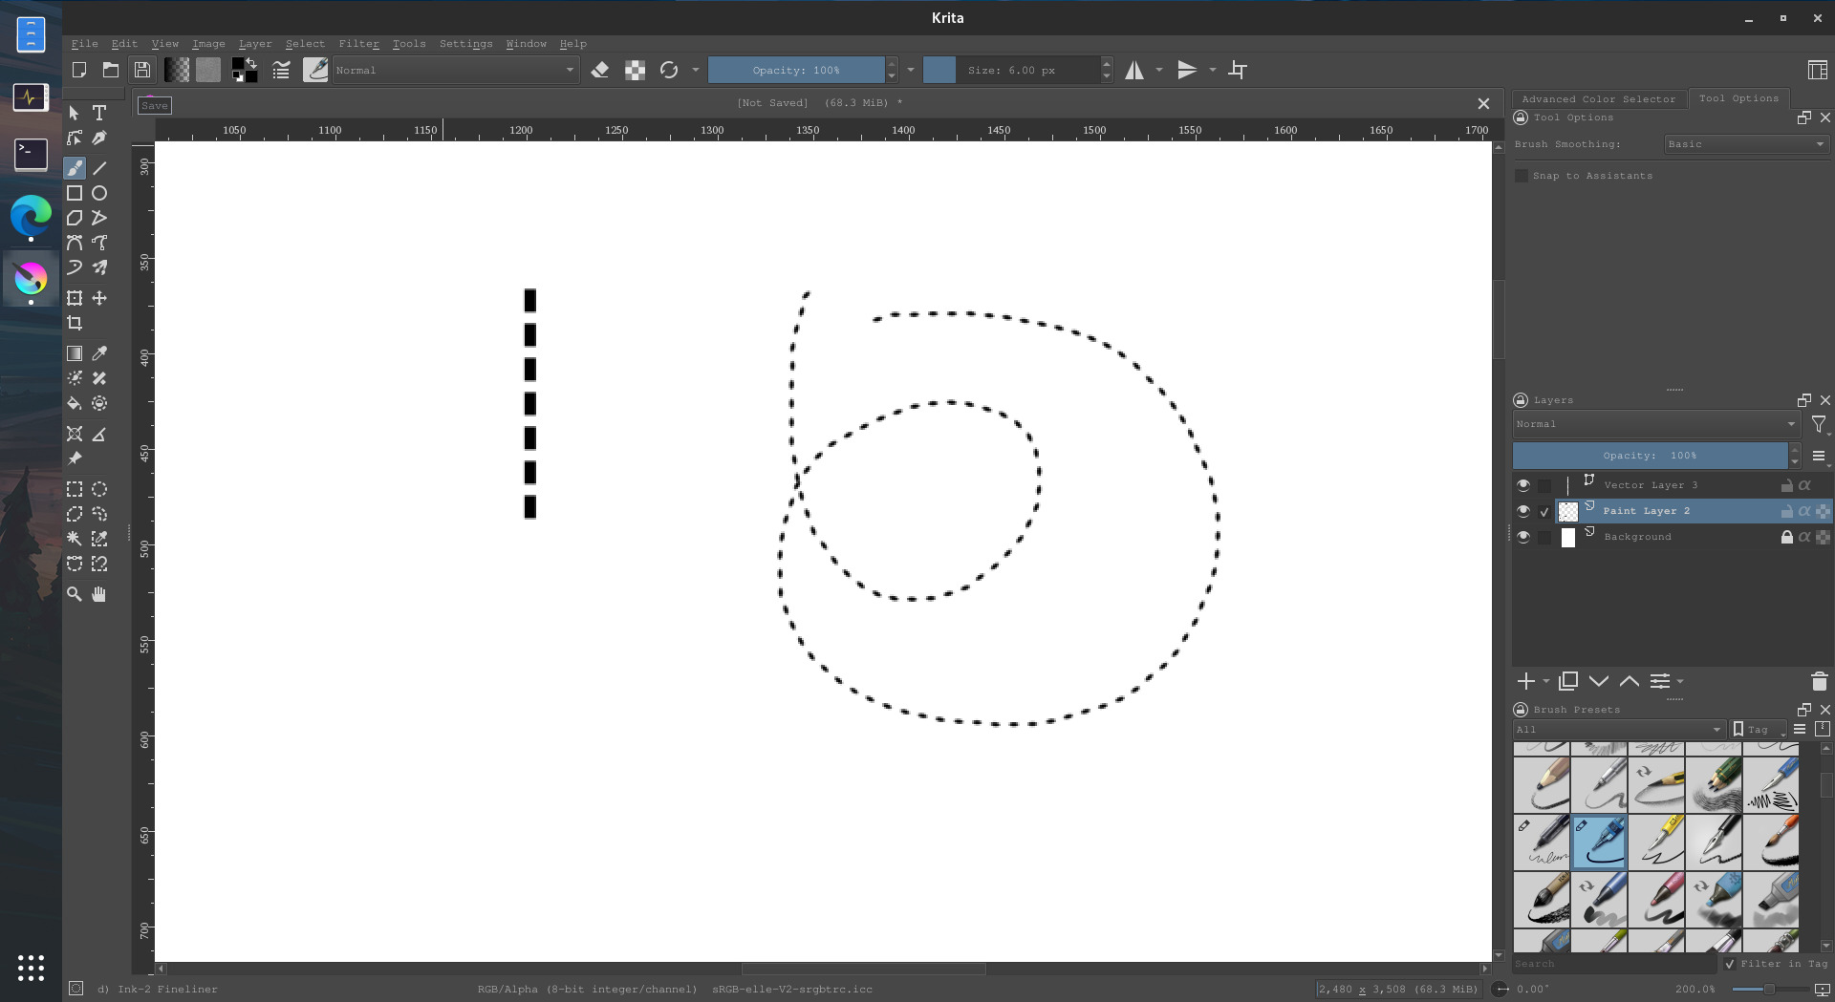Select the Ellipse shape tool
1835x1002 pixels.
pos(99,193)
